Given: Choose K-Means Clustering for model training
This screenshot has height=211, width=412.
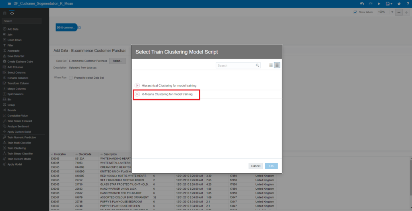Looking at the screenshot, I should coord(207,94).
